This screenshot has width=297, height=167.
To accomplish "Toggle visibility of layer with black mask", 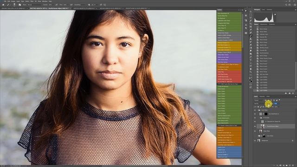I will point(255,114).
